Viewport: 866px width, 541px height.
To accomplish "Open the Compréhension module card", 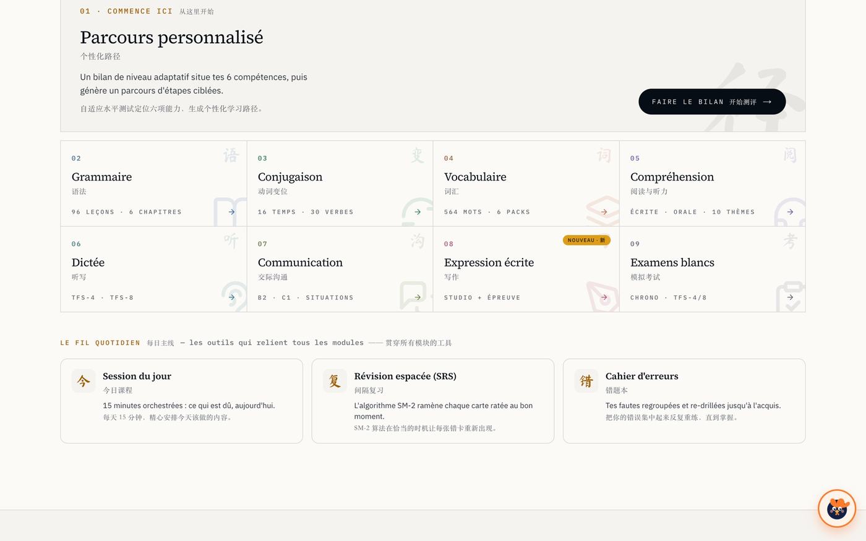I will pos(712,184).
